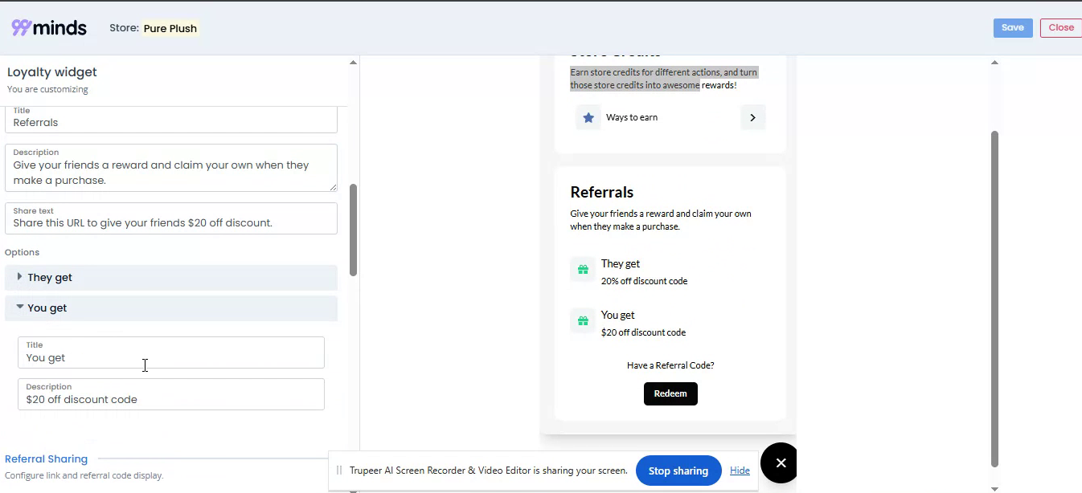Click the left panel scrollbar thumb
This screenshot has width=1082, height=493.
pos(353,230)
